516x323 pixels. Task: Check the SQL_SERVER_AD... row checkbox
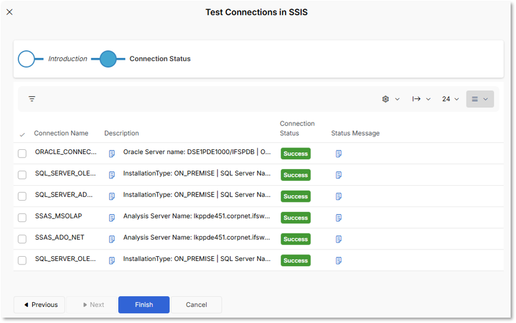click(22, 196)
